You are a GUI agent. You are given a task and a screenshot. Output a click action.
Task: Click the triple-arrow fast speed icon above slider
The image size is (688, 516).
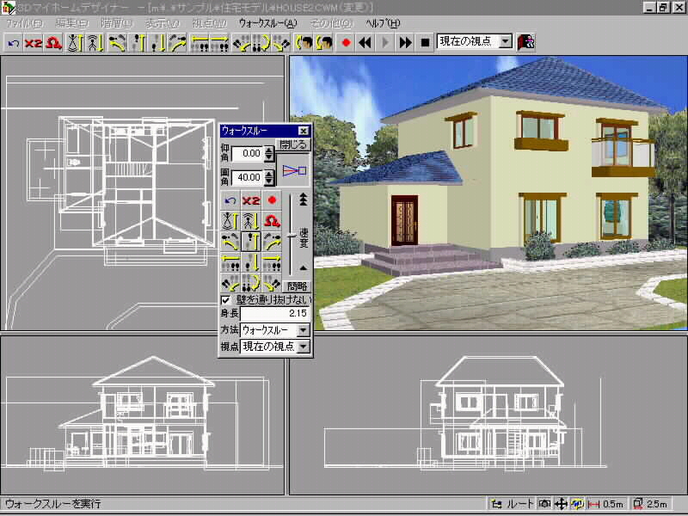(x=304, y=200)
